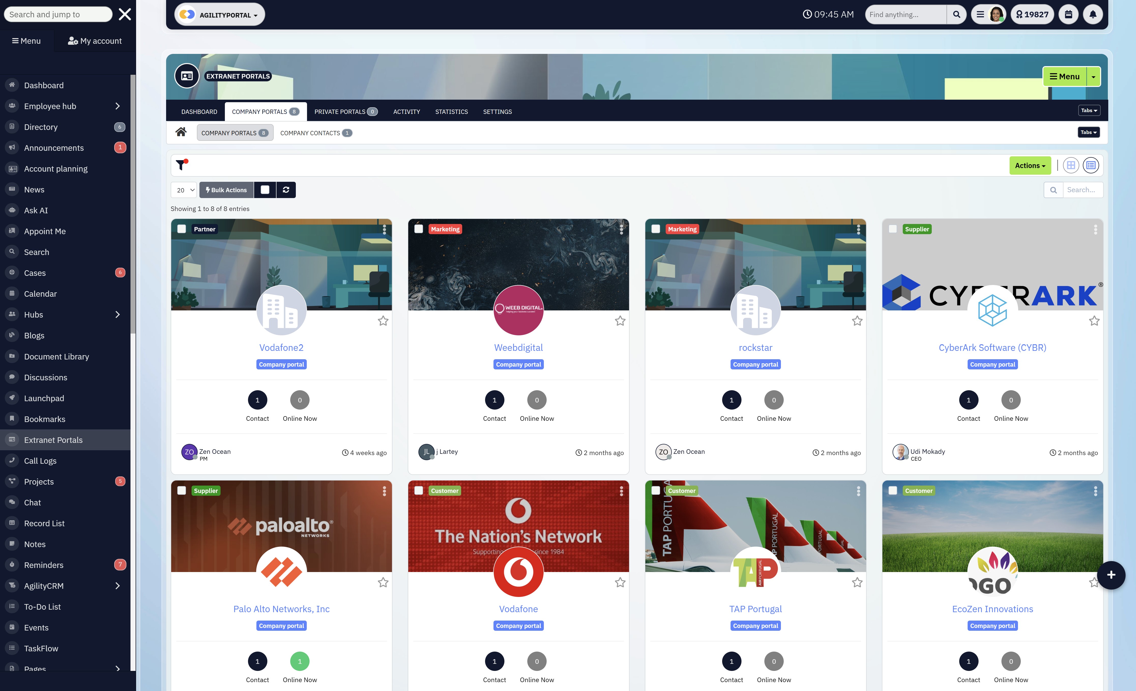Click the global search magnifier in the top bar

[956, 14]
